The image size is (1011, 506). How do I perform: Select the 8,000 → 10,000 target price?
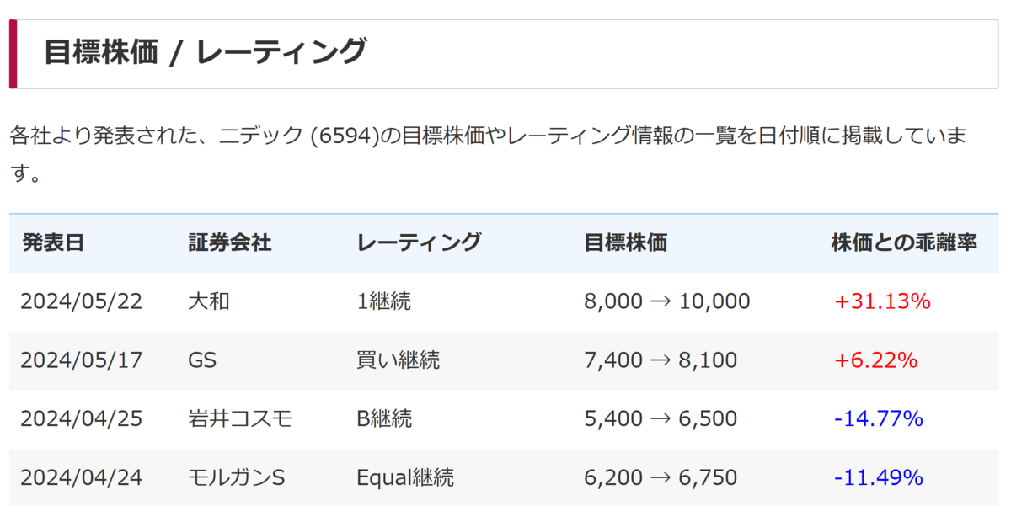(666, 301)
